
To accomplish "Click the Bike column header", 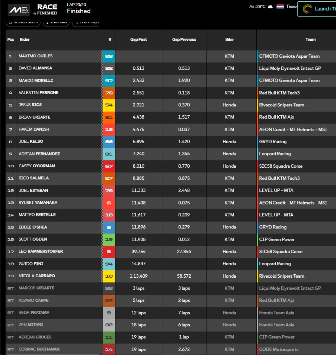I will [x=229, y=40].
